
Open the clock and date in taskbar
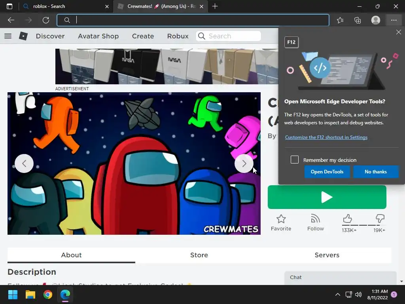(377, 294)
